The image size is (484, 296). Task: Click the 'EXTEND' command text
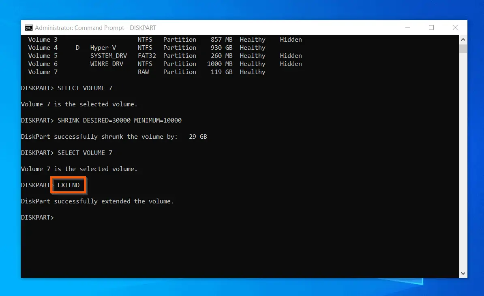[69, 185]
